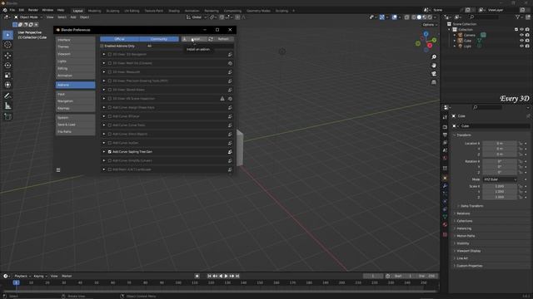Toggle camera view icon in viewport
The width and height of the screenshot is (533, 299).
click(x=434, y=74)
